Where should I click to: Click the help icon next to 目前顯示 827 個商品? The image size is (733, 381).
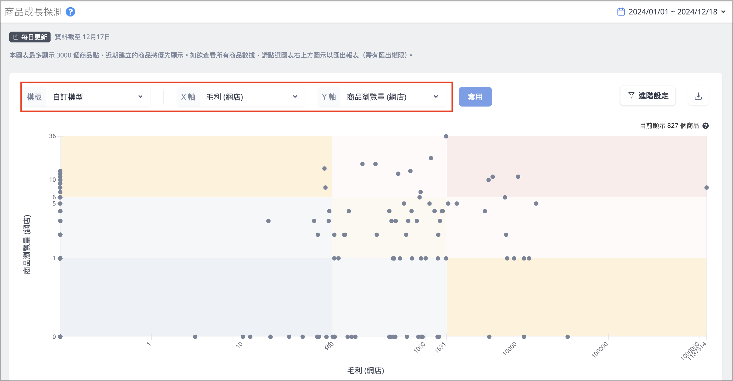(x=706, y=126)
